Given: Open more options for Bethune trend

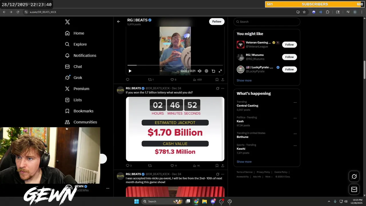Looking at the screenshot, I should point(295,134).
